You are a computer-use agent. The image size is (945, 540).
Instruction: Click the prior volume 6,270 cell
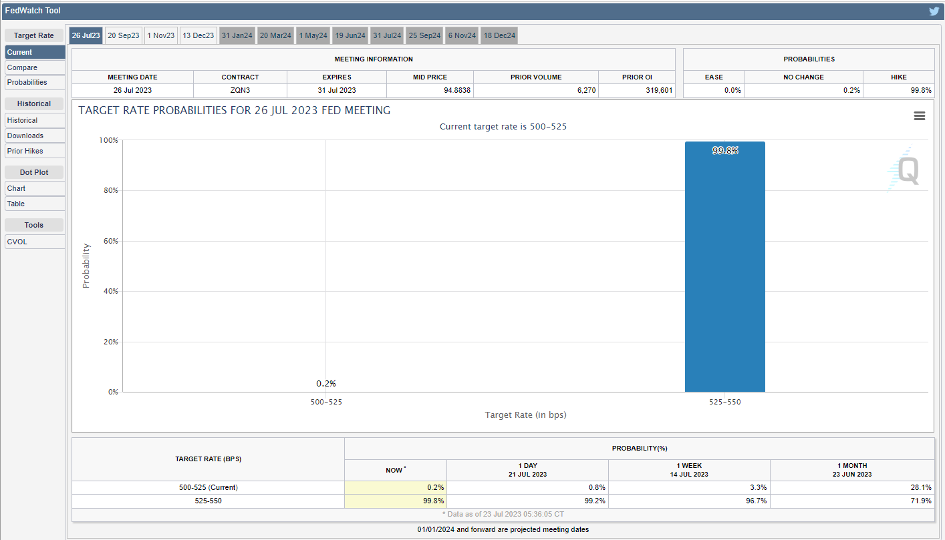[536, 90]
